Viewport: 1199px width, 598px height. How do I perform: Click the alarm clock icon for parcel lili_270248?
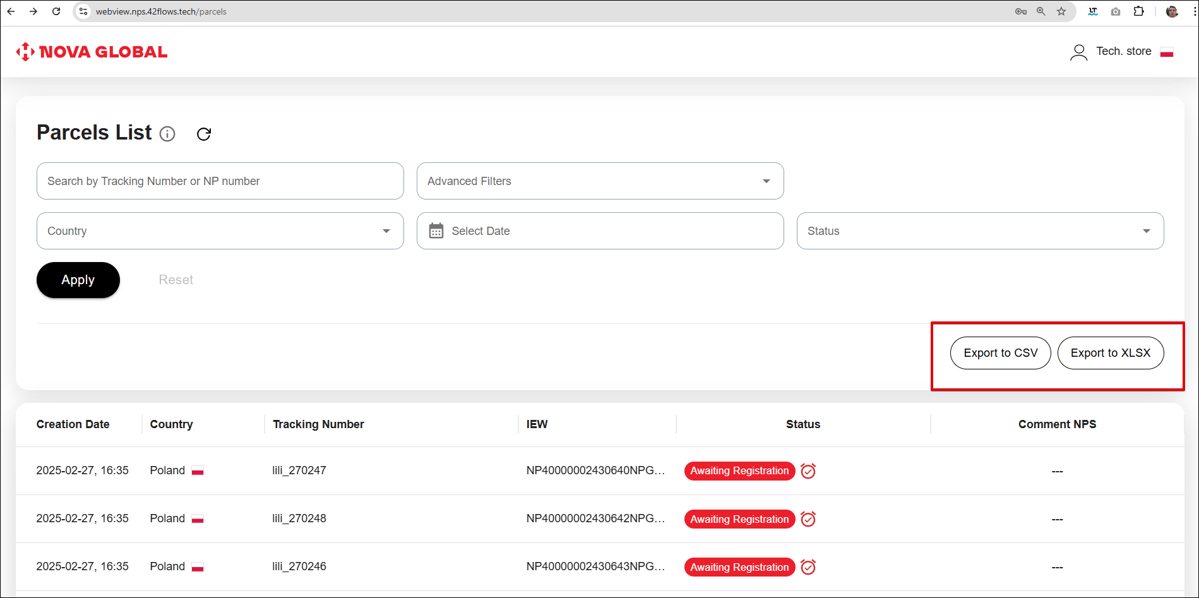pyautogui.click(x=808, y=519)
